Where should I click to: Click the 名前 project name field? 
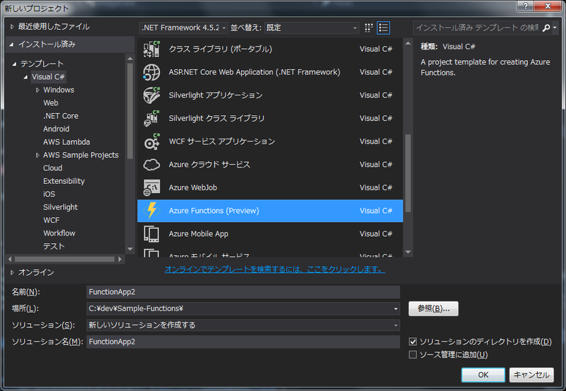click(243, 292)
